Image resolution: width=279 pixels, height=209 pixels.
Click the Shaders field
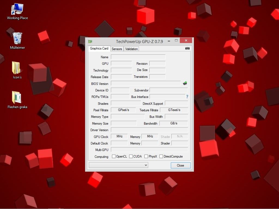[126, 103]
